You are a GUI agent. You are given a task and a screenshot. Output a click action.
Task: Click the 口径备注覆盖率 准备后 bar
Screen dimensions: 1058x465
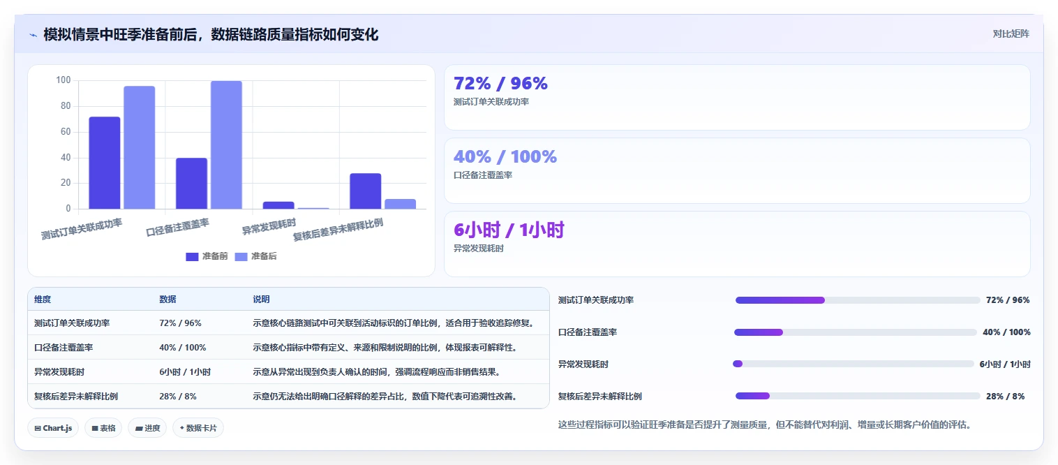(x=226, y=145)
